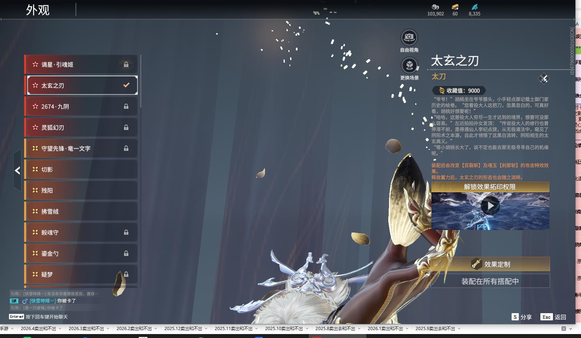Select the checked 太玄之刃 skin

coord(82,85)
